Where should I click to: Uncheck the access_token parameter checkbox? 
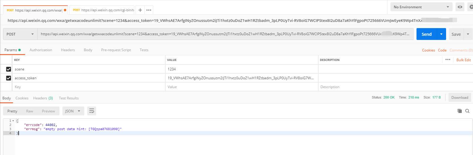coord(9,78)
